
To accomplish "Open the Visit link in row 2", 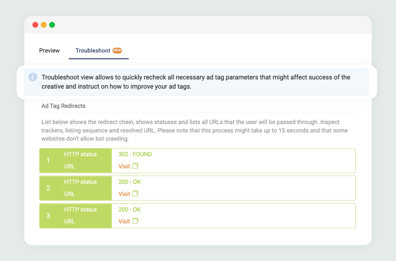I will pyautogui.click(x=124, y=194).
